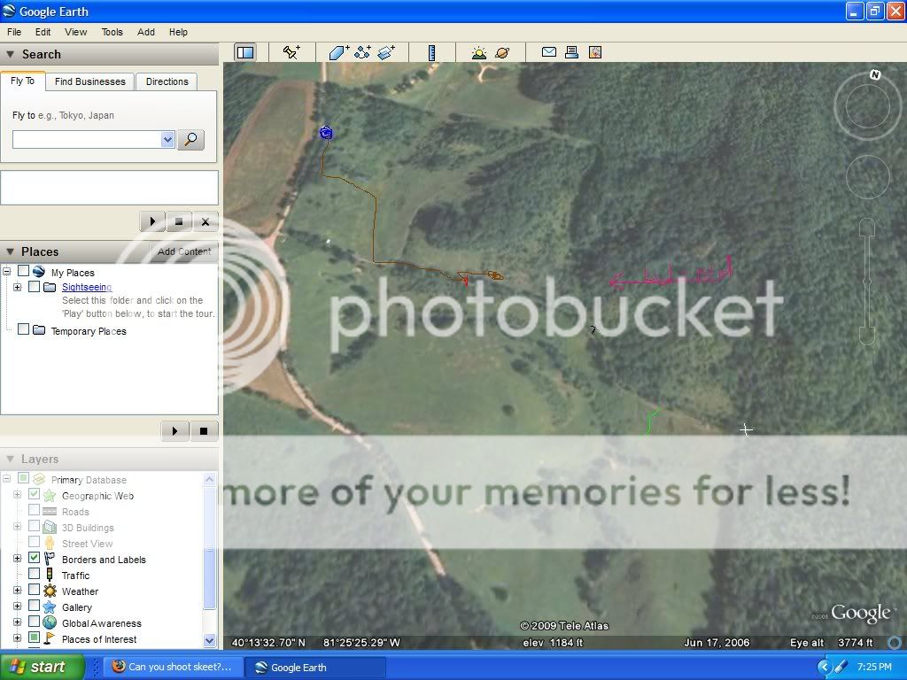This screenshot has width=907, height=680.
Task: Switch to Sky view planet icon
Action: (x=502, y=52)
